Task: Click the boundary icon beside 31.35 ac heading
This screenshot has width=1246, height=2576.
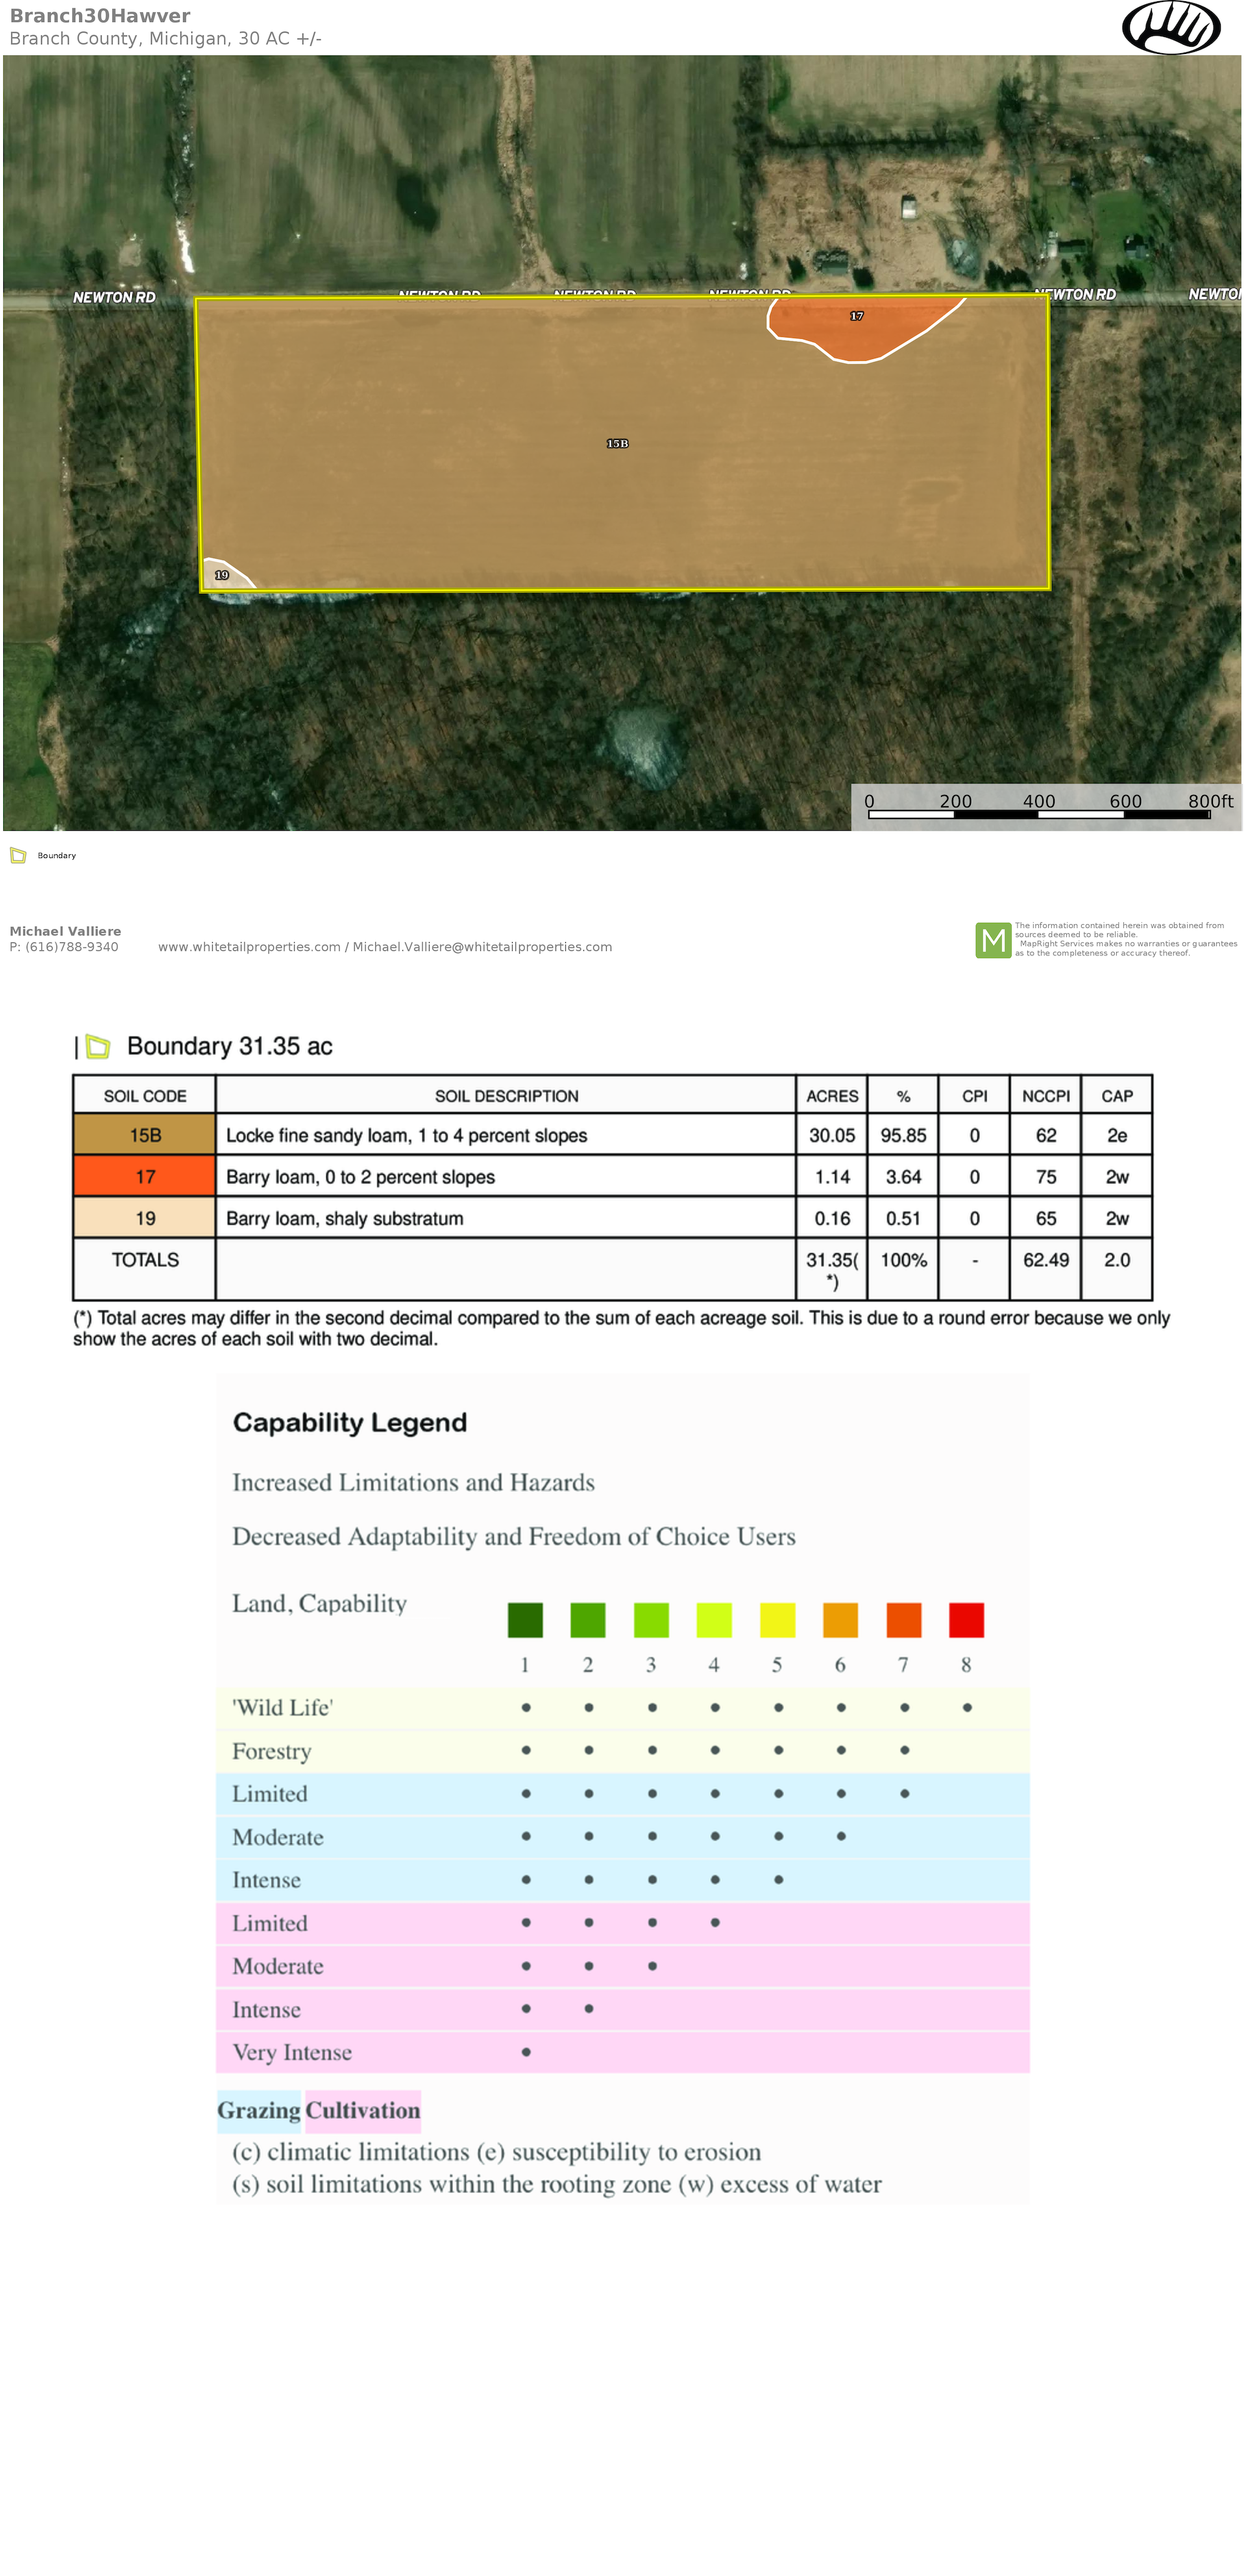Action: pyautogui.click(x=98, y=1046)
